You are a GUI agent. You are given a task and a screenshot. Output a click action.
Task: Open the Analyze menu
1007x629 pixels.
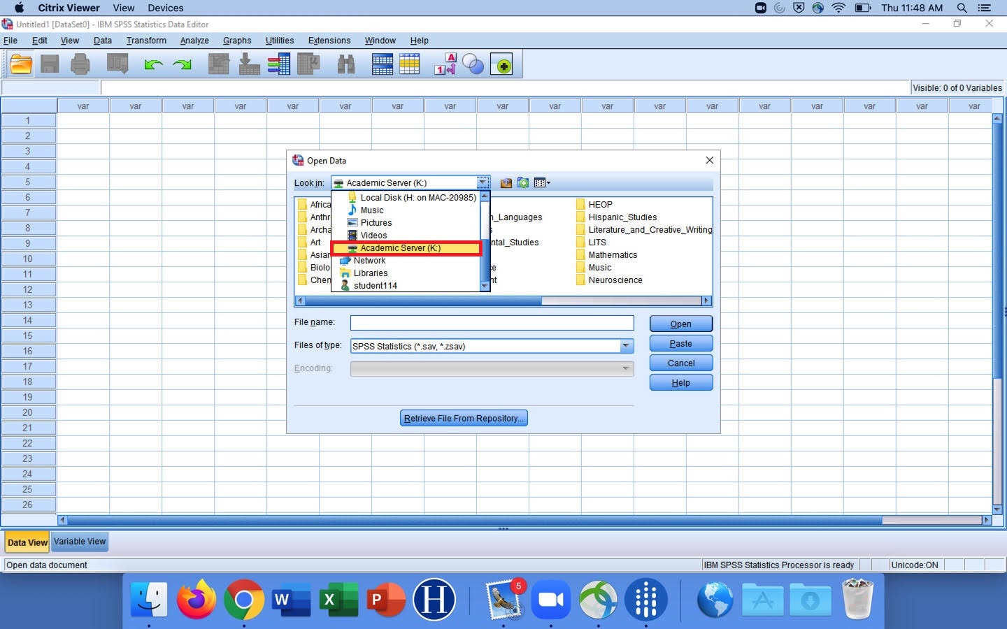(194, 41)
